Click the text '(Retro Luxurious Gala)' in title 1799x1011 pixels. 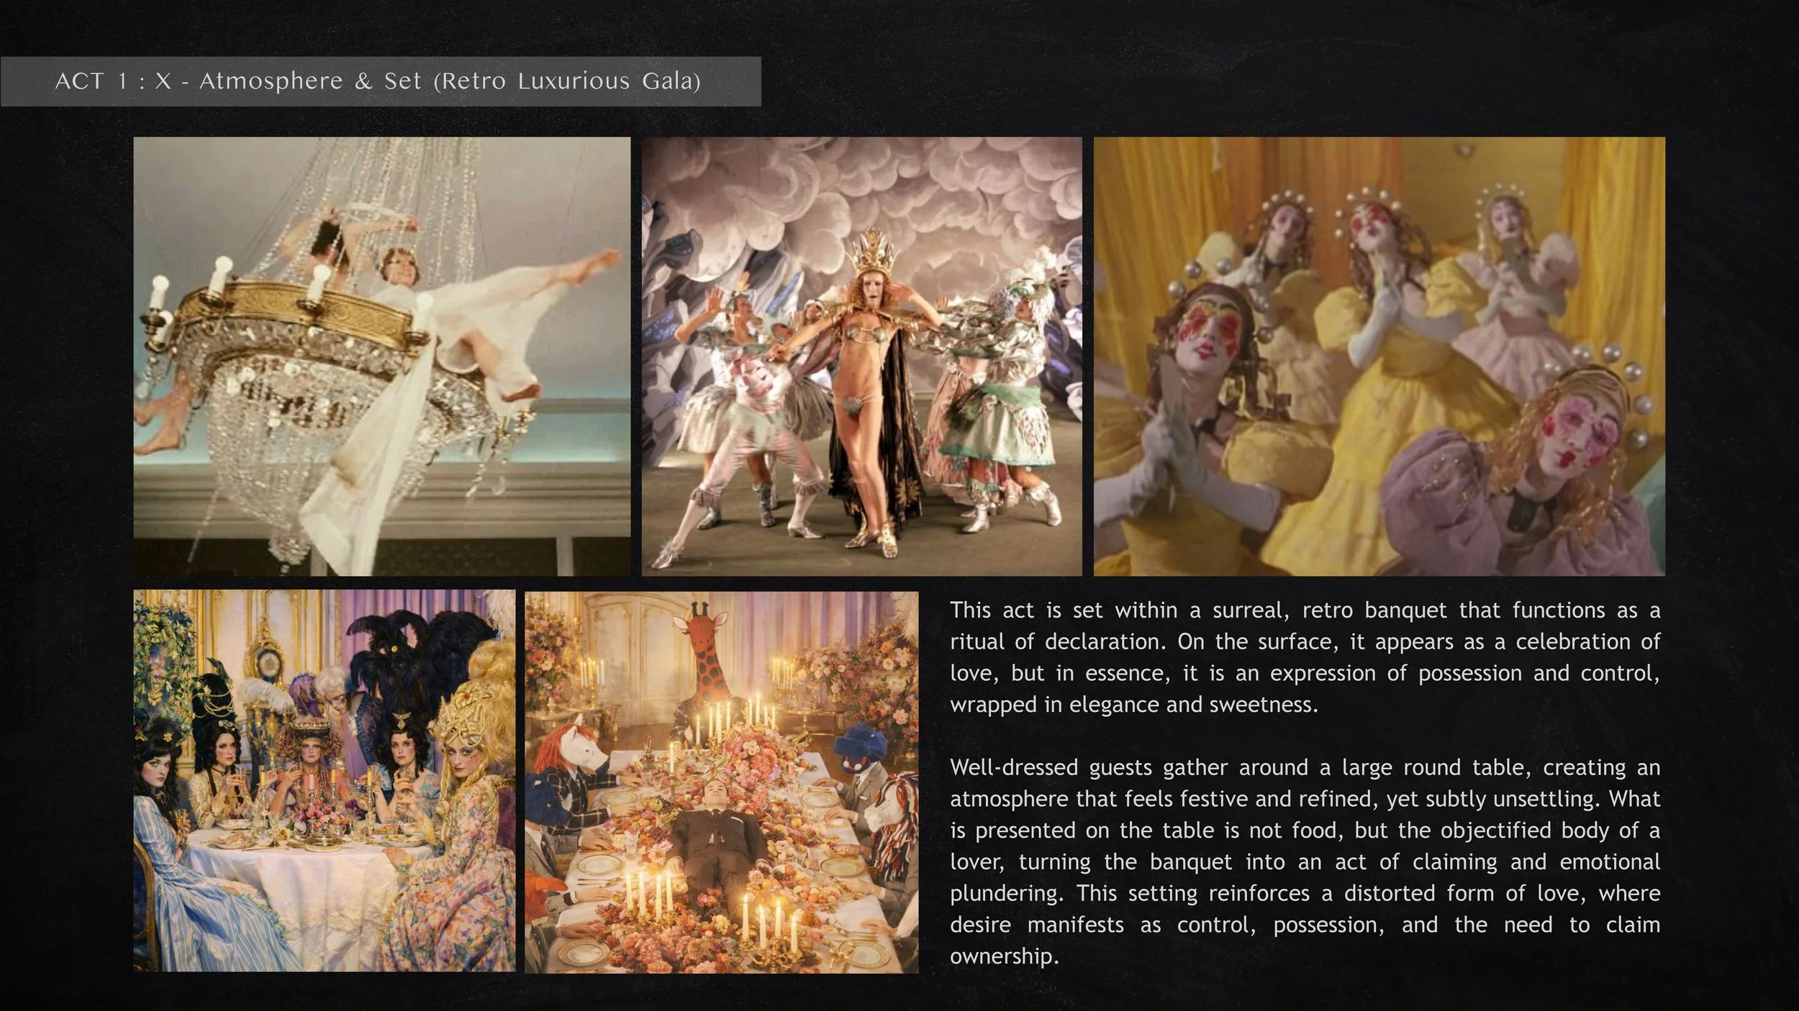pos(566,81)
